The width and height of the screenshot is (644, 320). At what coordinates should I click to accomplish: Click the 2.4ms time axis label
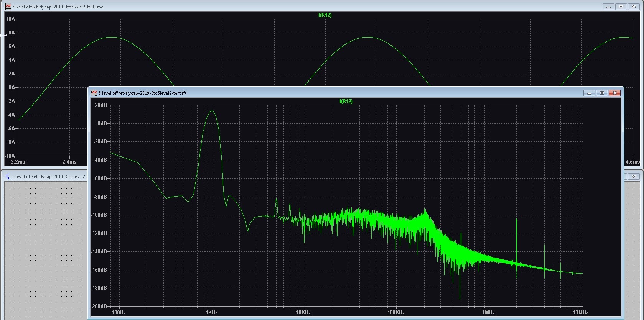[69, 162]
